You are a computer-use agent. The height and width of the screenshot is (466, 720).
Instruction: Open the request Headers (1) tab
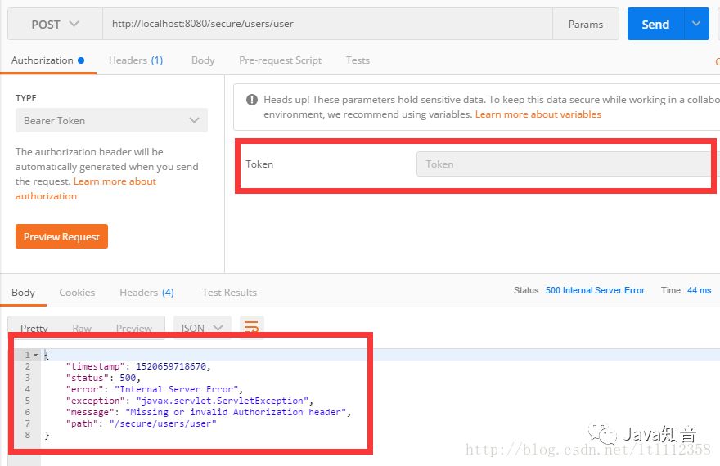pos(136,60)
